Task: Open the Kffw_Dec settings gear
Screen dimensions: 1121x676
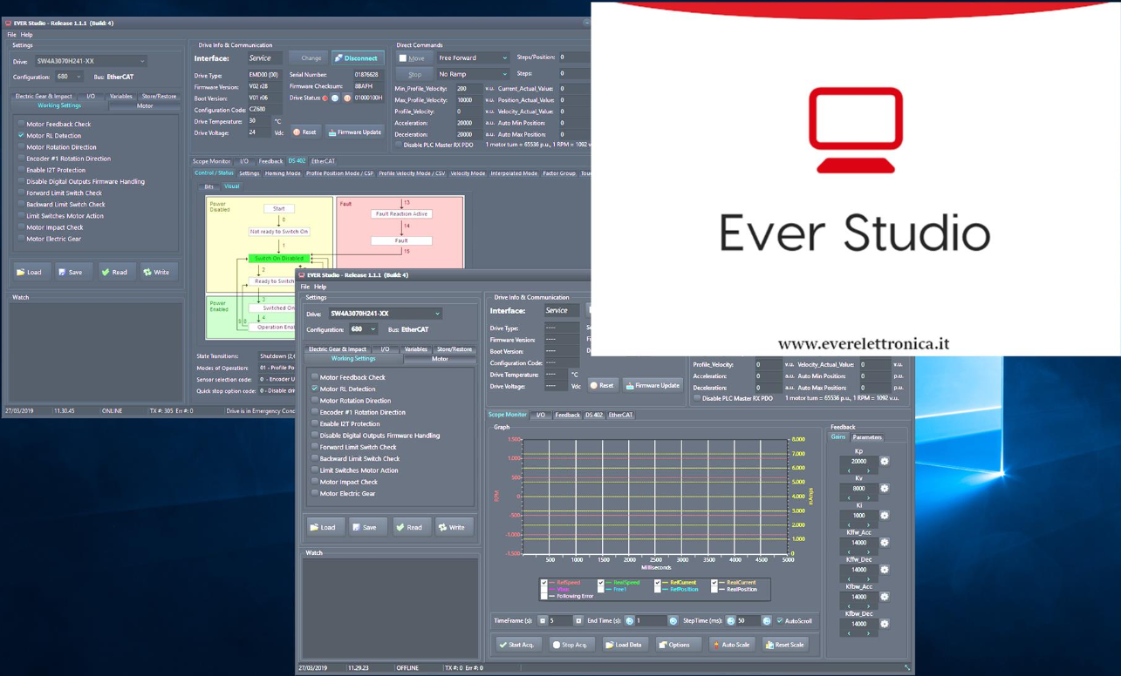Action: 885,570
